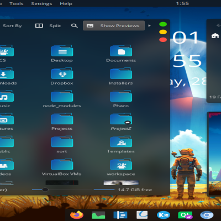Screen dimensions: 221x221
Task: Open the system monitor dock icon
Action: point(98,215)
